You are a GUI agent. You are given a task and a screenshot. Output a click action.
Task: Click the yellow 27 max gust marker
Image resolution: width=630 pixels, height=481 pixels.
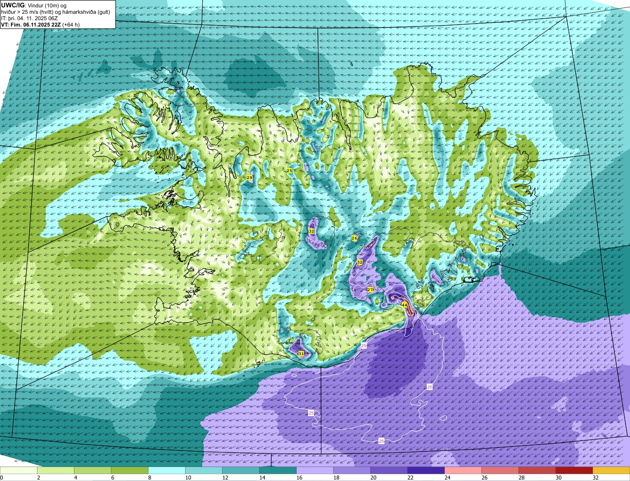(x=370, y=290)
